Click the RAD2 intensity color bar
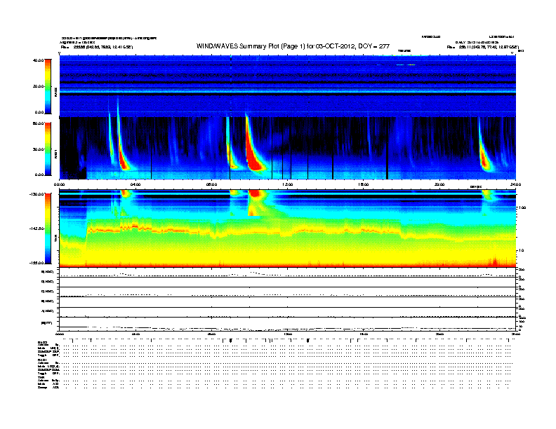 pos(48,87)
